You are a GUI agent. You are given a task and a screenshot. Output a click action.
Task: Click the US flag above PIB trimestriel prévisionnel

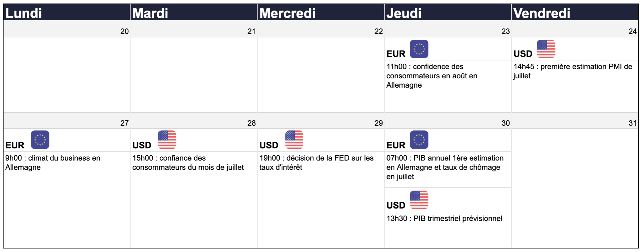tap(419, 200)
